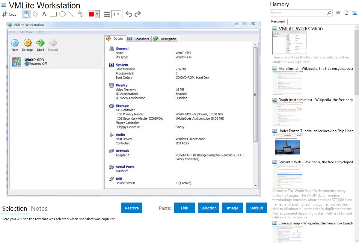The image size is (359, 243).
Task: Open the color picker dropdown arrow
Action: [x=97, y=14]
